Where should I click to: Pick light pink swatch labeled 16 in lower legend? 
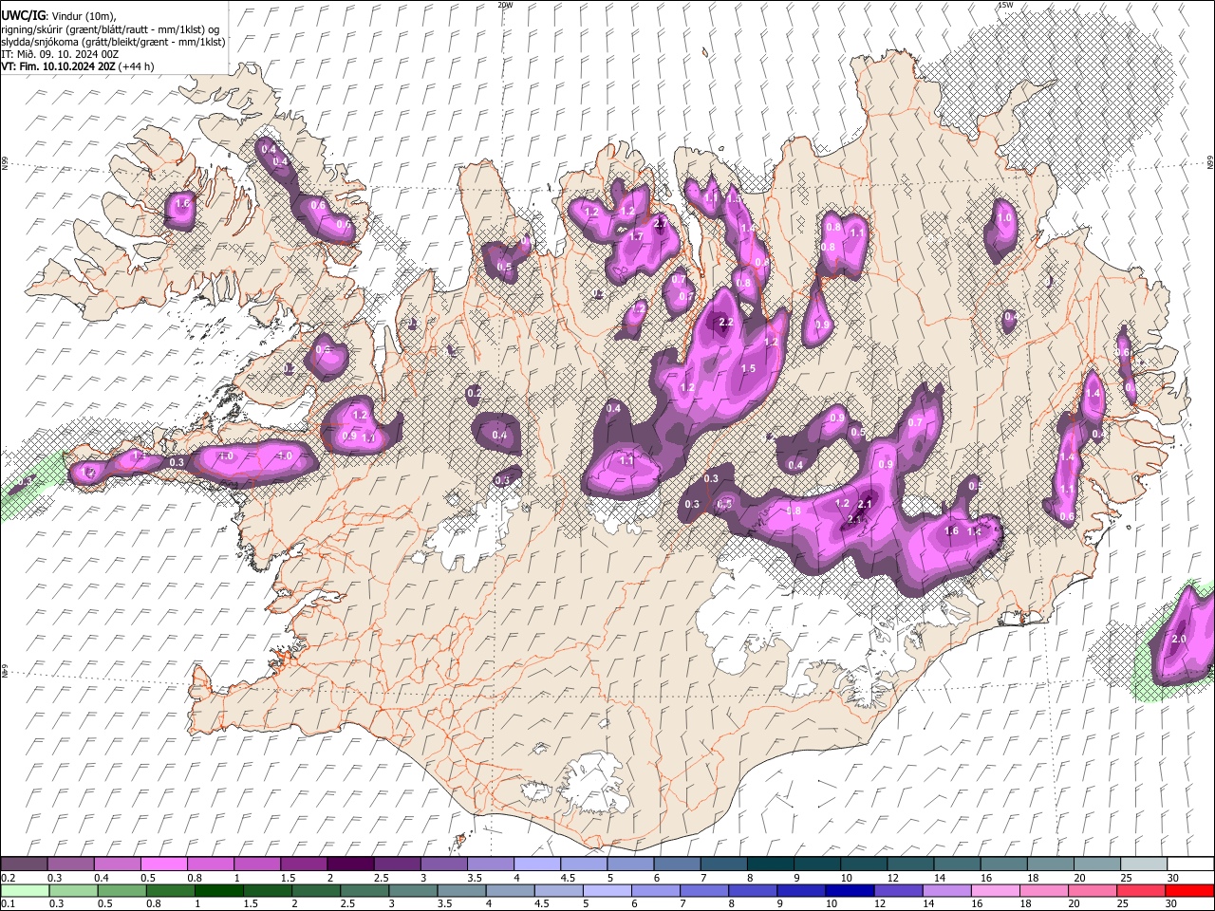[996, 890]
